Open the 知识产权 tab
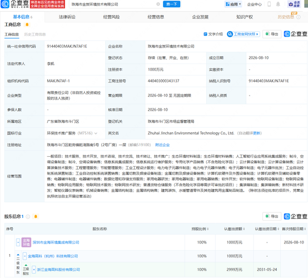 (x=245, y=17)
